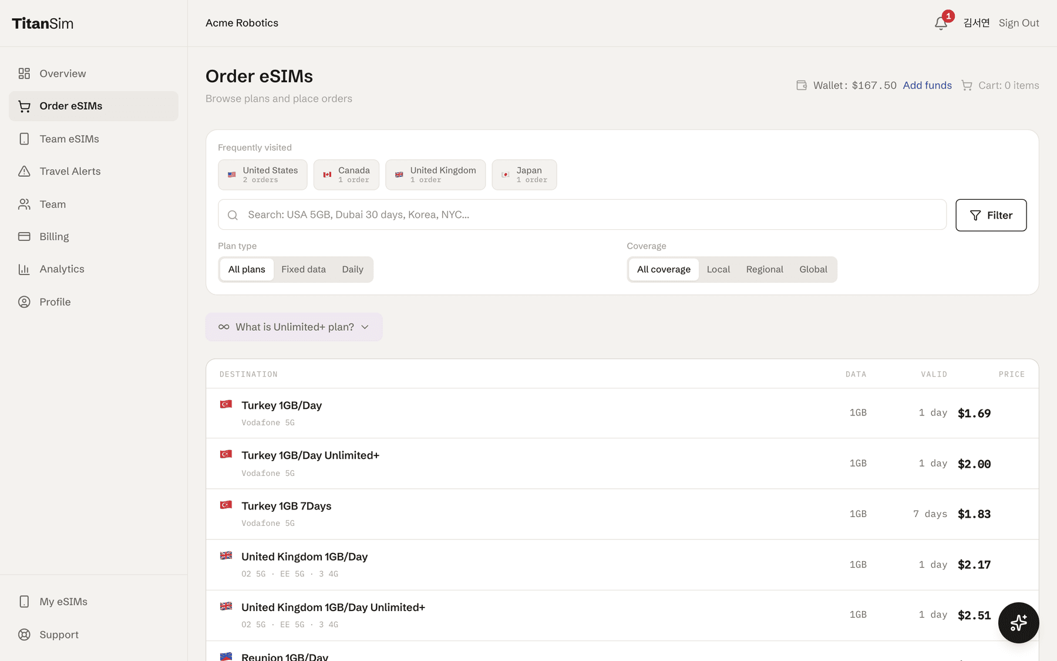Click the Support lifebuoy icon

pos(24,635)
